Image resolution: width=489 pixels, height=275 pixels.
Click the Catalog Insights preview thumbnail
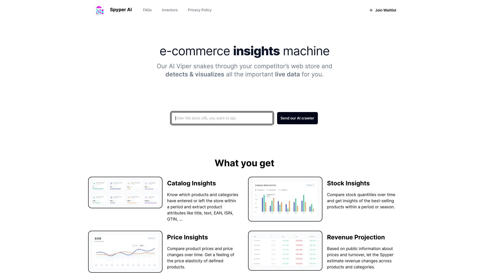(125, 192)
